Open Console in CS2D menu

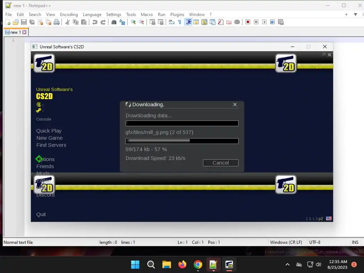44,119
